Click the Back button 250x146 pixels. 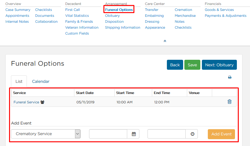(175, 65)
